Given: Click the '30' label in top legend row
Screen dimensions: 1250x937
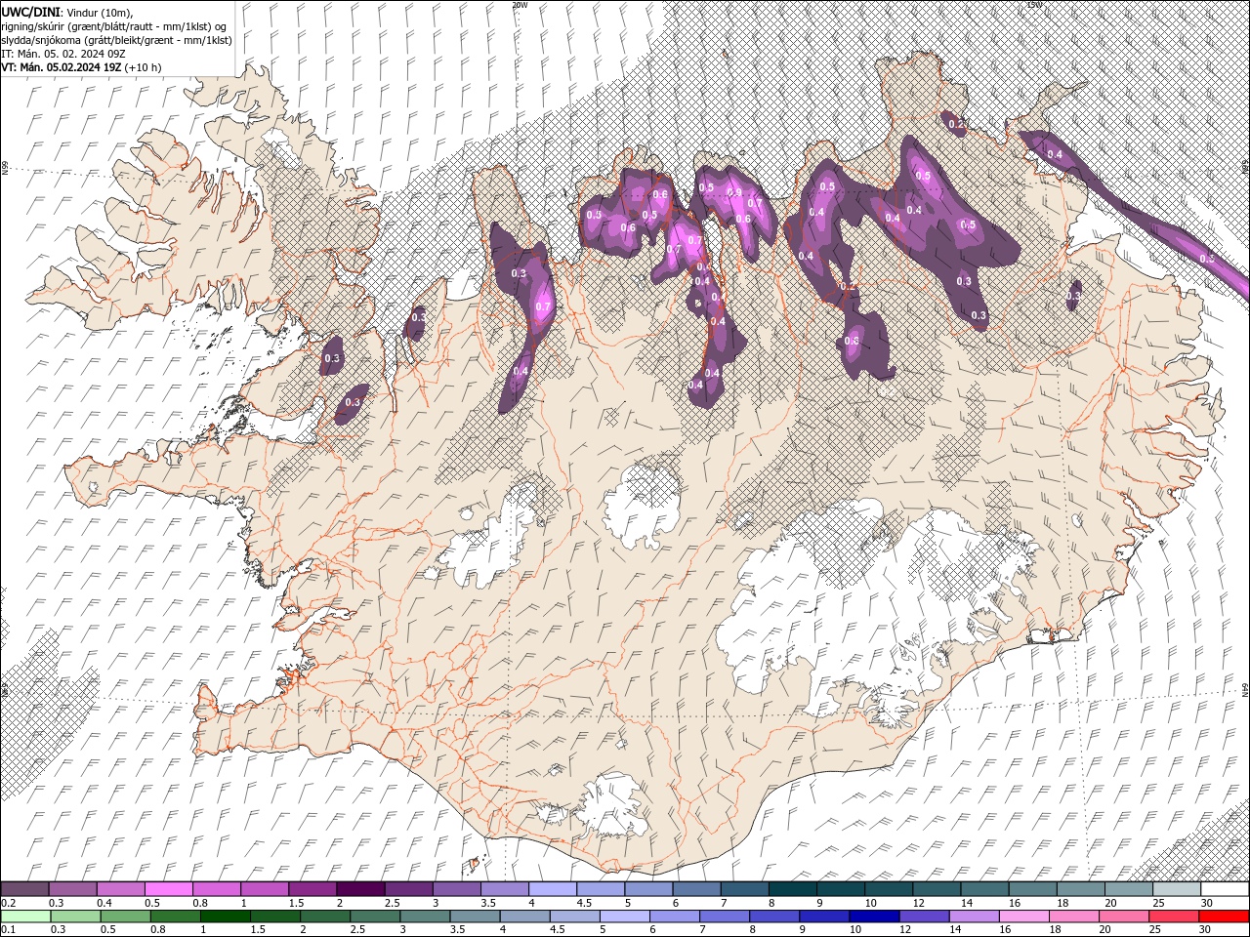Looking at the screenshot, I should 1207,903.
